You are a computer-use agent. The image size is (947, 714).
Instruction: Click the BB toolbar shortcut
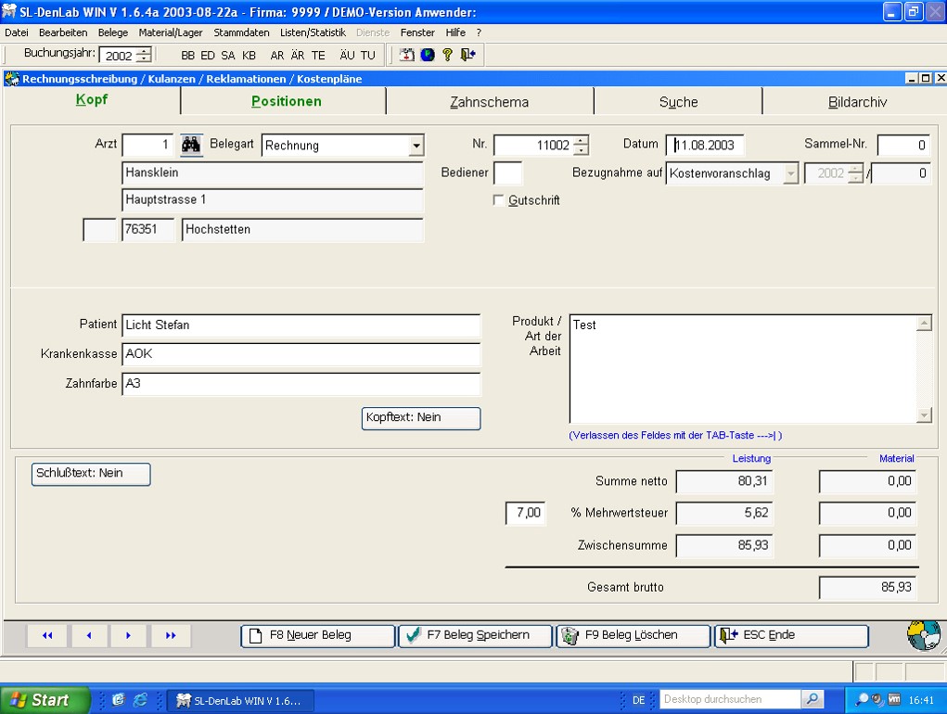[188, 56]
